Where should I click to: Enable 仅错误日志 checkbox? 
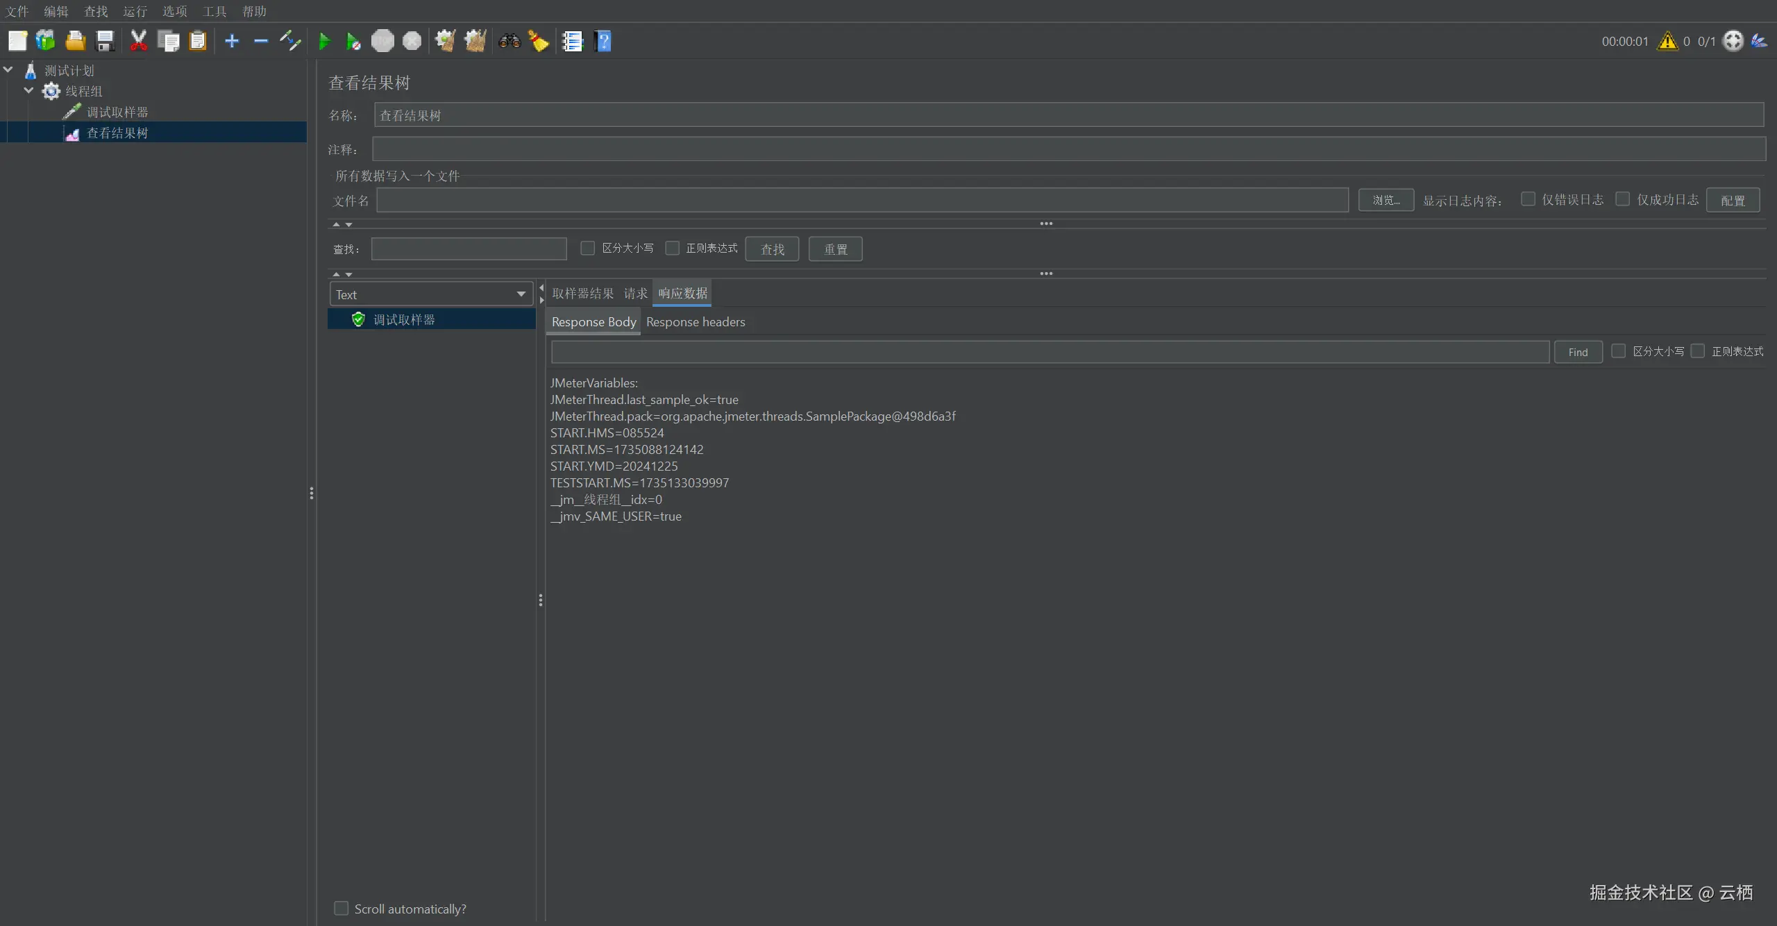[1528, 199]
